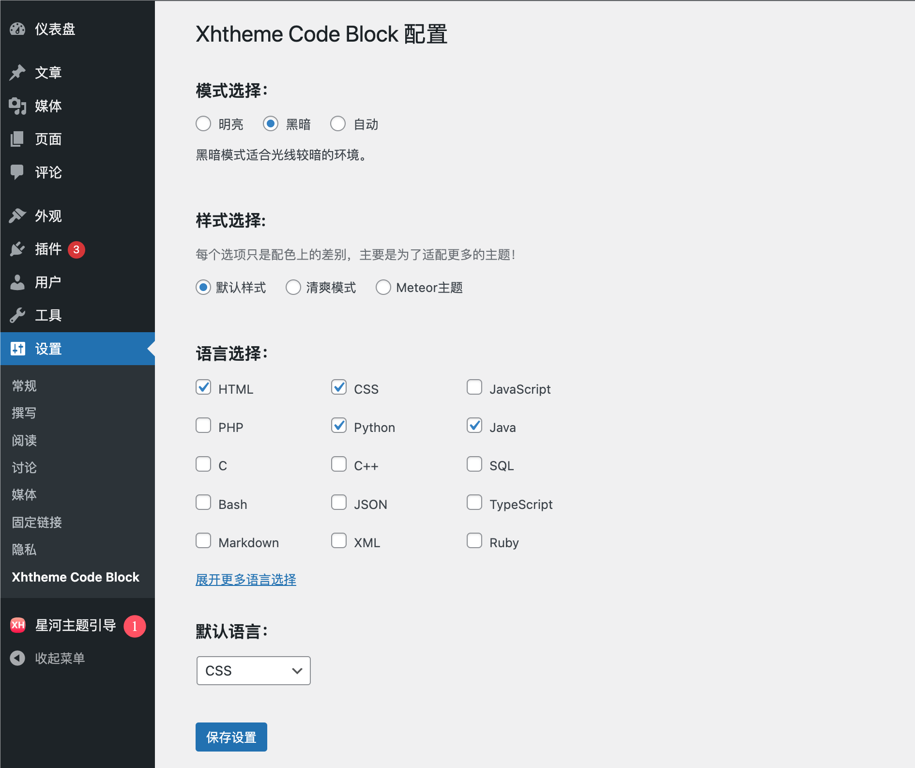Click the Appearance paintbrush icon
Screen dimensions: 915x768
[17, 216]
